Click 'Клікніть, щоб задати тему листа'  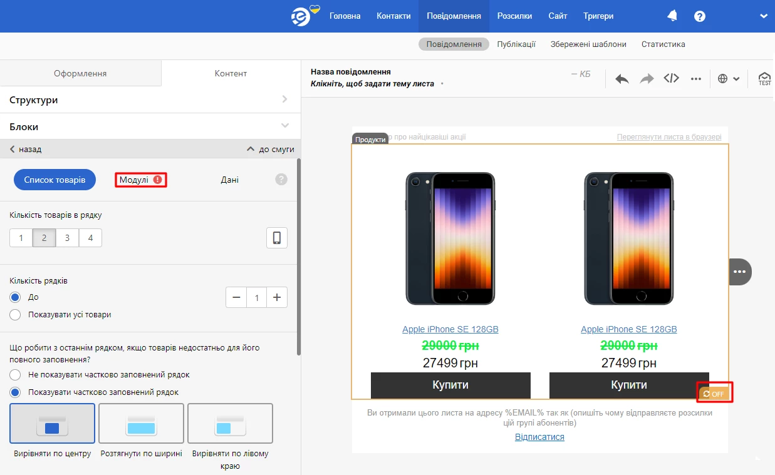click(372, 84)
